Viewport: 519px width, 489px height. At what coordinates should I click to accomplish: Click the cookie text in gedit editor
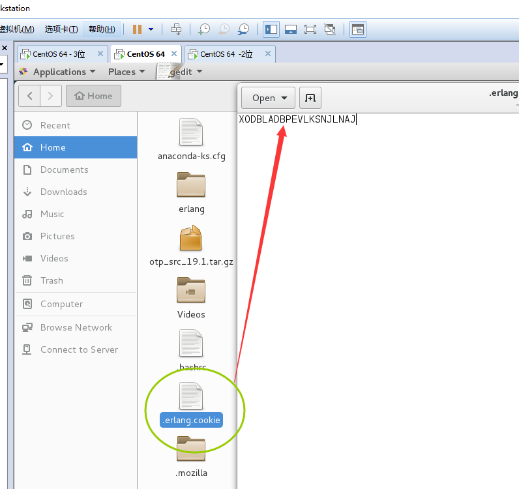pos(297,119)
